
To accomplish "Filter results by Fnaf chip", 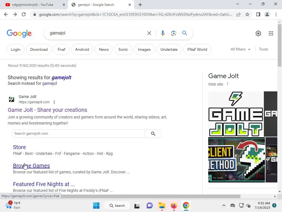I will [61, 49].
